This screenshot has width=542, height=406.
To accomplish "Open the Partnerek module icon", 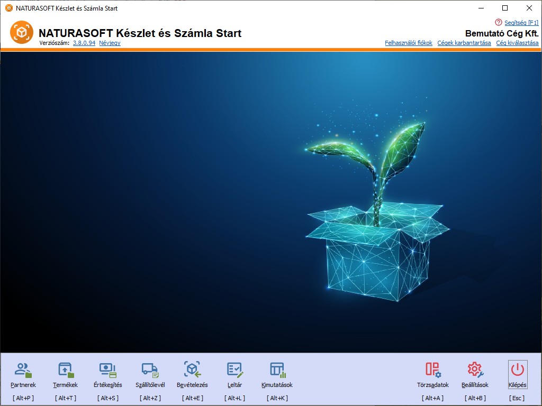I will pos(23,370).
